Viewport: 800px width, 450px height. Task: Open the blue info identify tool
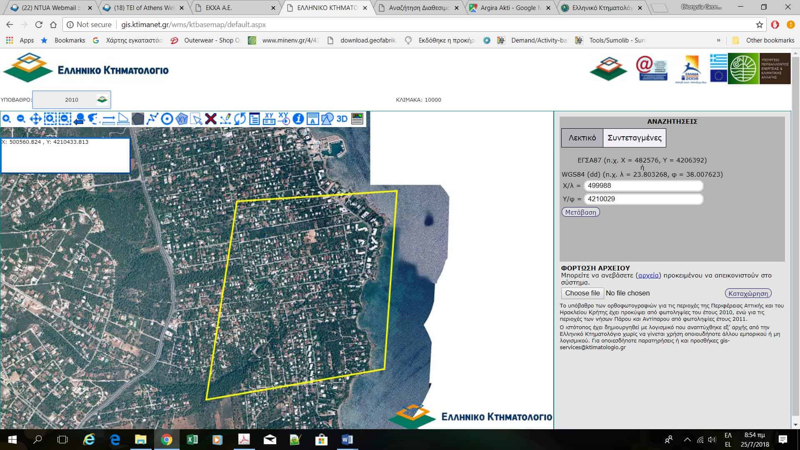(298, 119)
